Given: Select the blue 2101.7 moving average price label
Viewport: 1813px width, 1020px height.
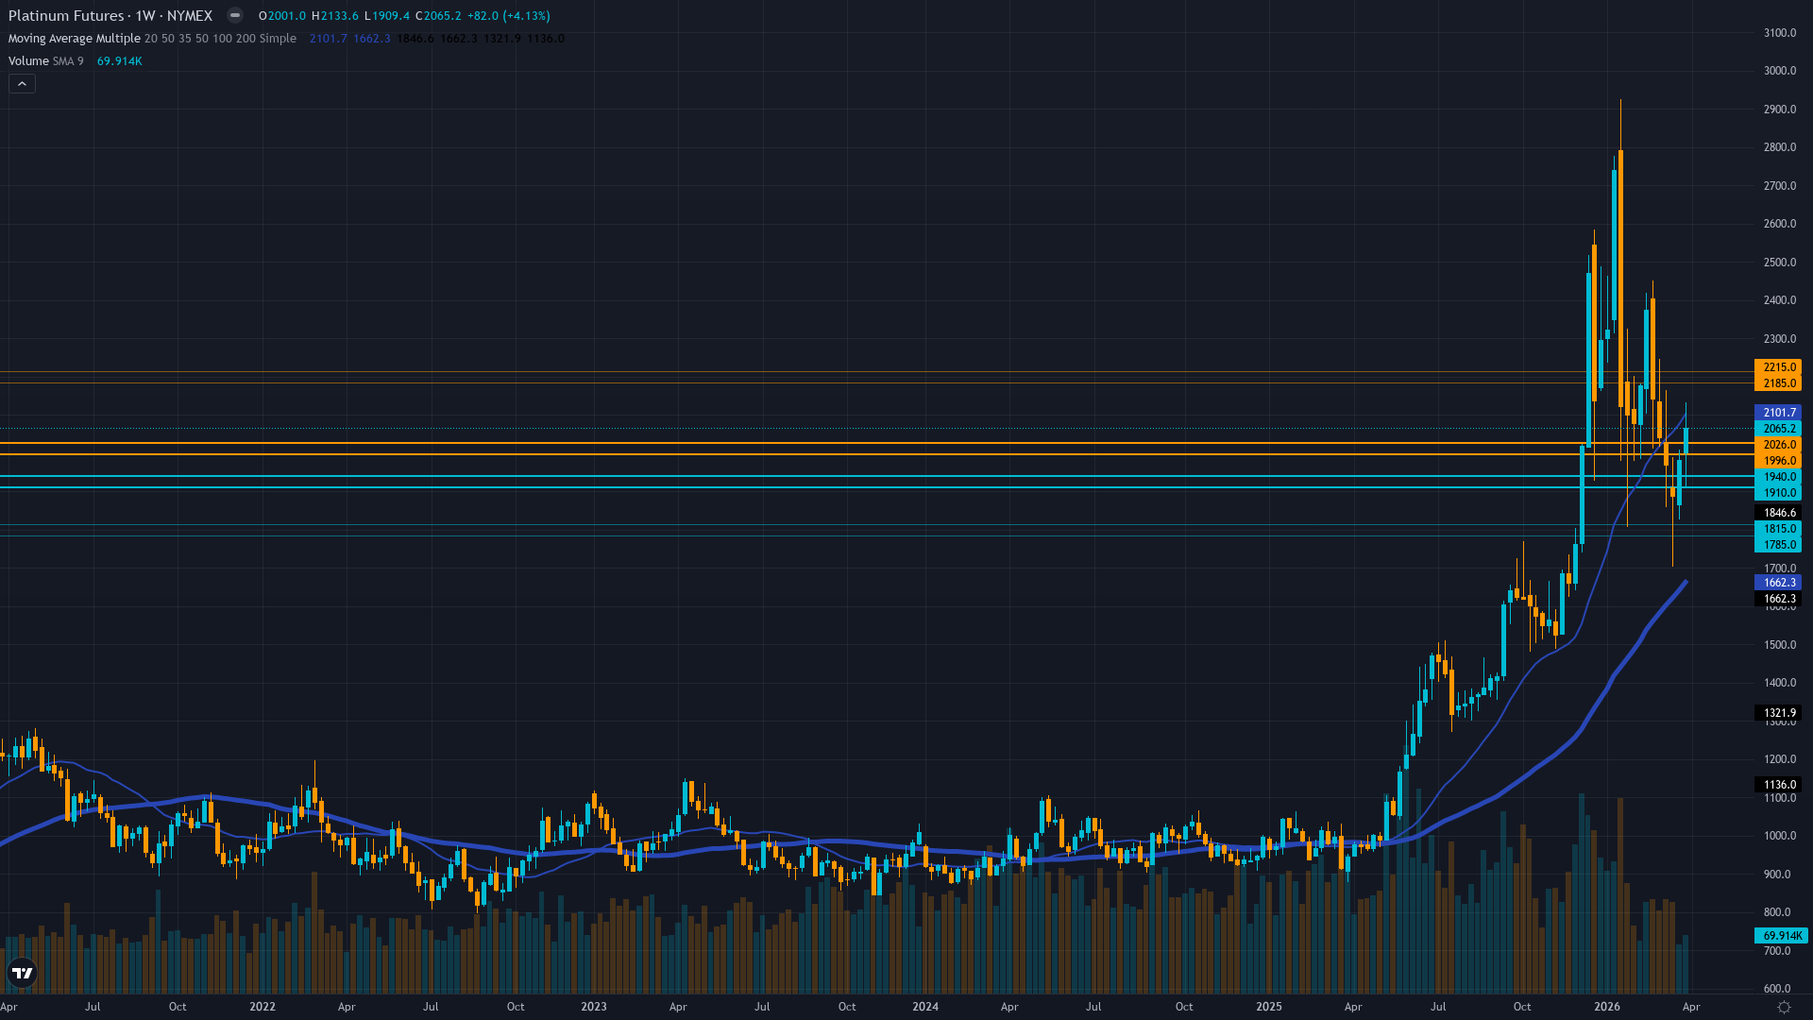Looking at the screenshot, I should (x=1778, y=413).
